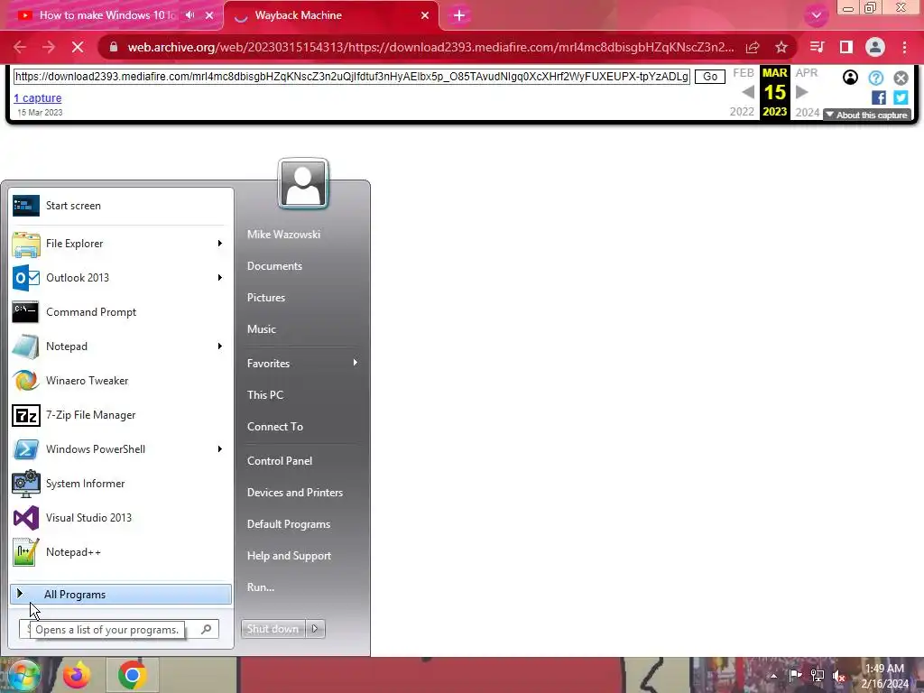Open the 1 capture link
The height and width of the screenshot is (693, 924).
[x=38, y=98]
